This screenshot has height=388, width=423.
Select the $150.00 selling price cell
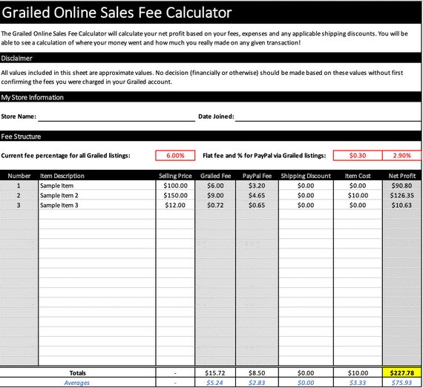tap(175, 195)
